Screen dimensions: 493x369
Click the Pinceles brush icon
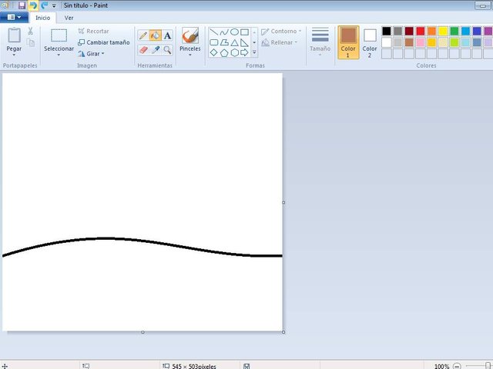pyautogui.click(x=190, y=35)
